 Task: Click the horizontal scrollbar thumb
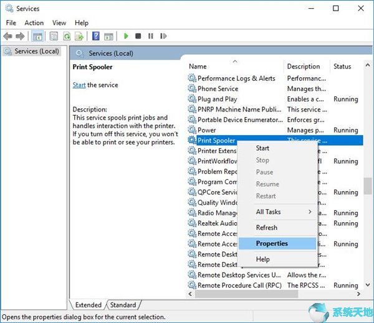pyautogui.click(x=246, y=294)
